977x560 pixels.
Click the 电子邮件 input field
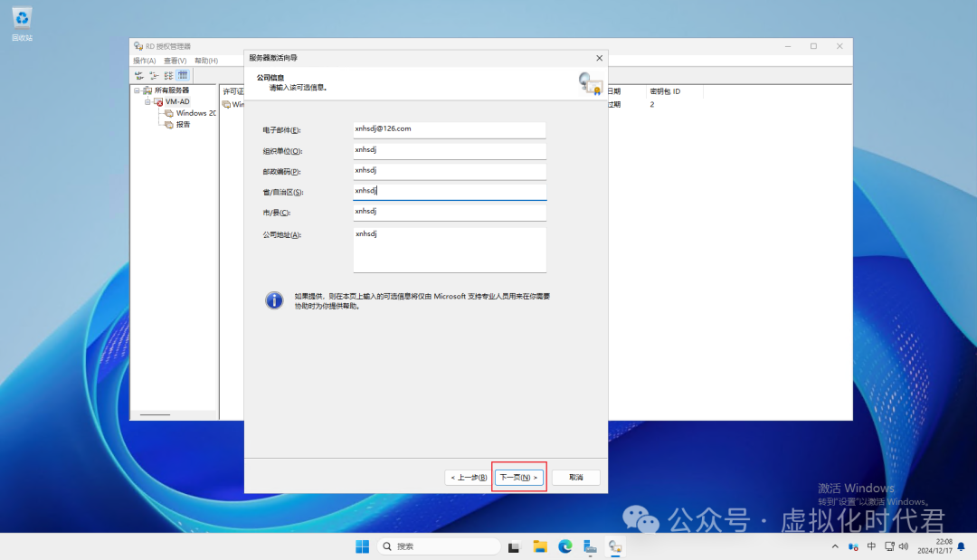click(x=450, y=129)
